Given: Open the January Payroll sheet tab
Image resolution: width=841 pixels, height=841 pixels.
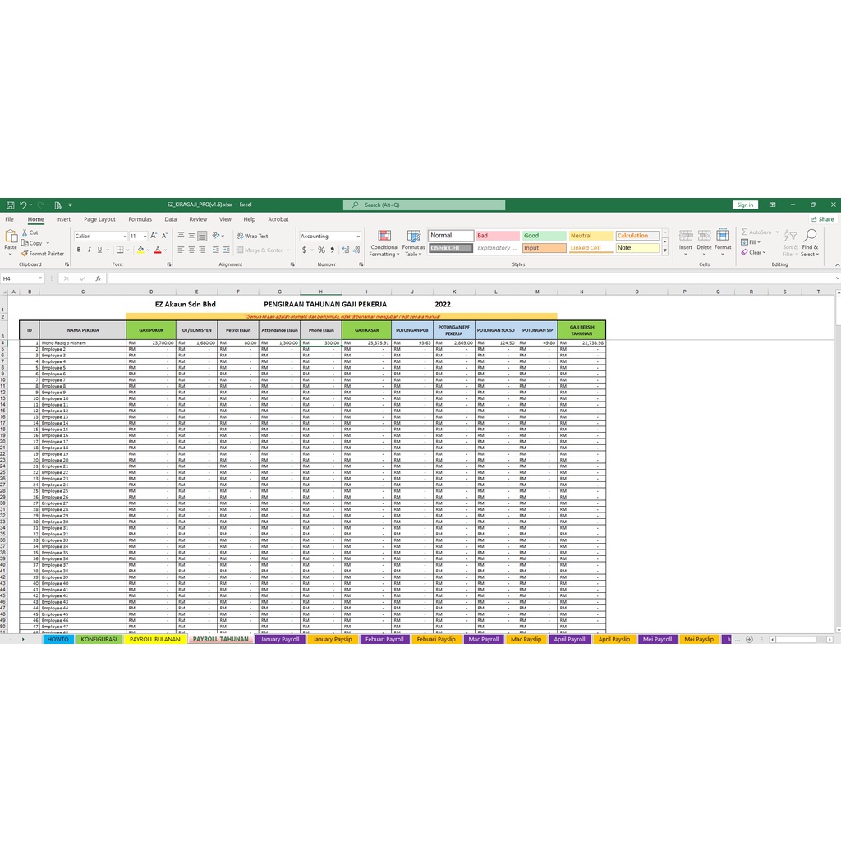Looking at the screenshot, I should (x=280, y=639).
